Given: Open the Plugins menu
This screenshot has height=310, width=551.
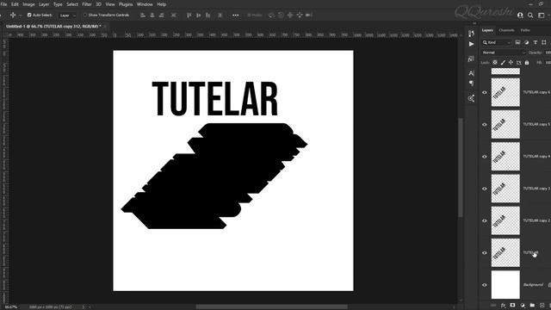Looking at the screenshot, I should (126, 4).
